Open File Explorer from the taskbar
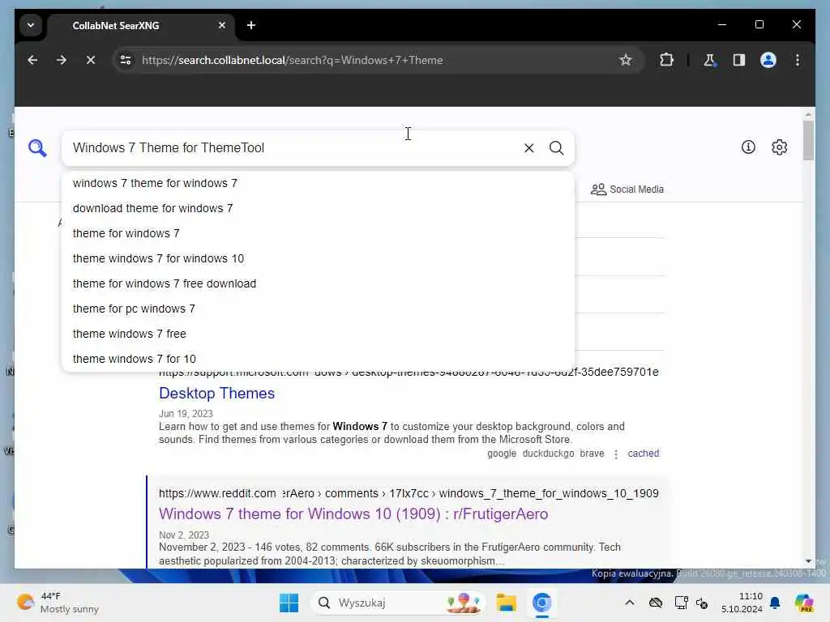830x622 pixels. pos(506,603)
